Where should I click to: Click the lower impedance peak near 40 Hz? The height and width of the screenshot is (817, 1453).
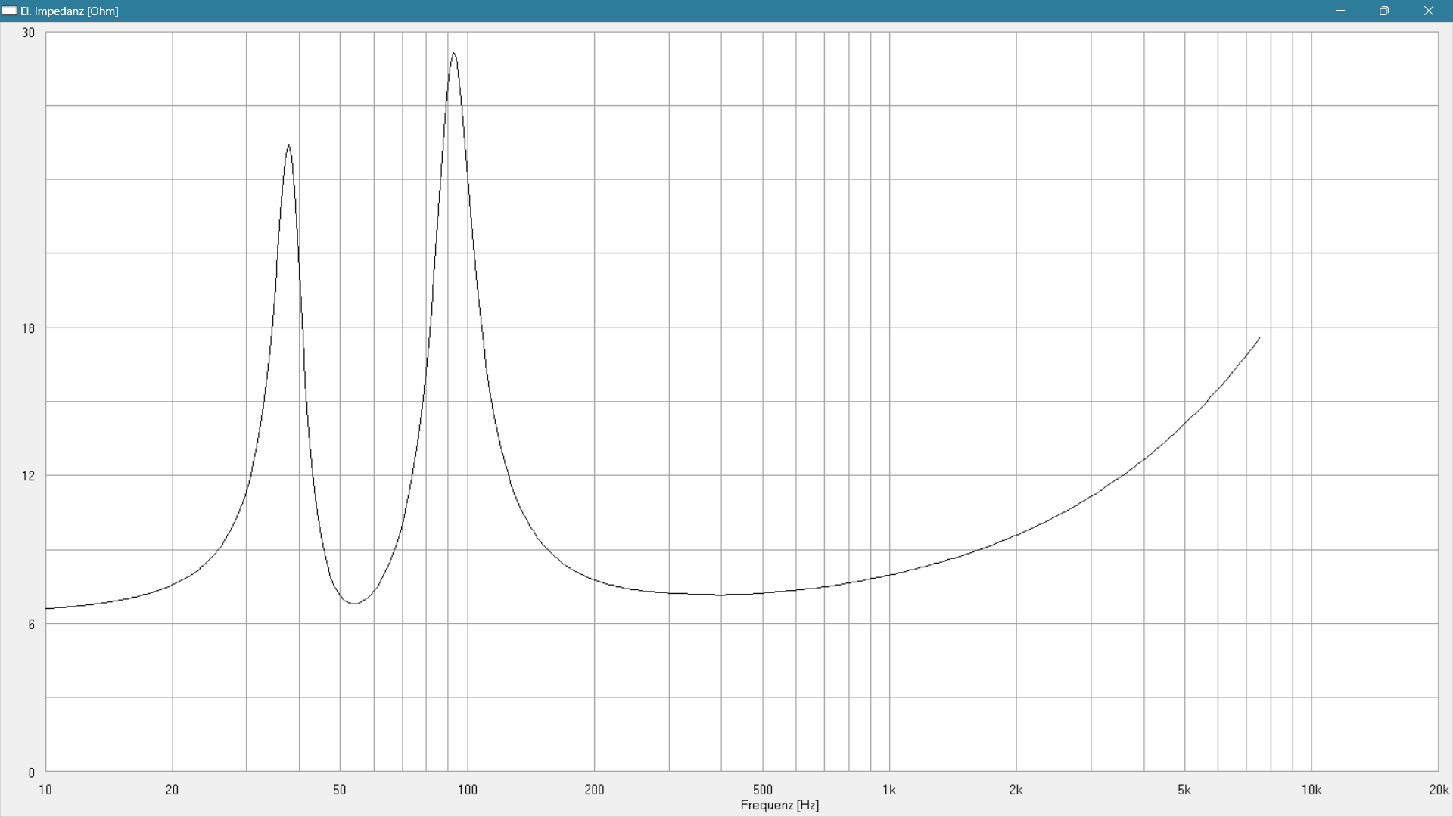[288, 146]
